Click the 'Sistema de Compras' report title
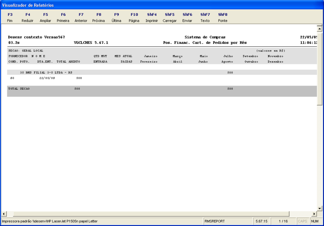Screen dimensions: 324x226 pyautogui.click(x=205, y=37)
